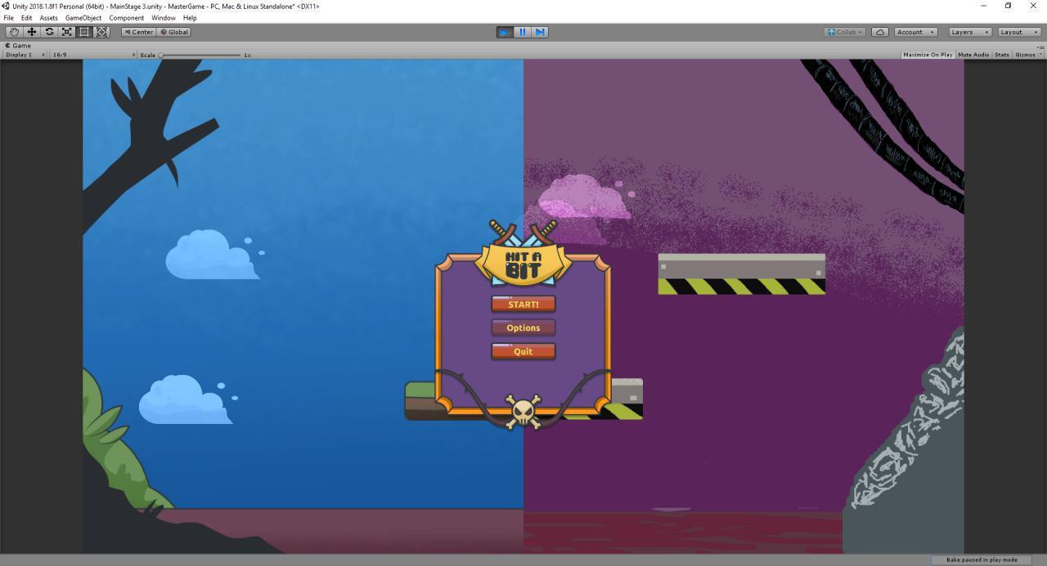The height and width of the screenshot is (566, 1047).
Task: Open the Gizmos dropdown
Action: (1028, 55)
